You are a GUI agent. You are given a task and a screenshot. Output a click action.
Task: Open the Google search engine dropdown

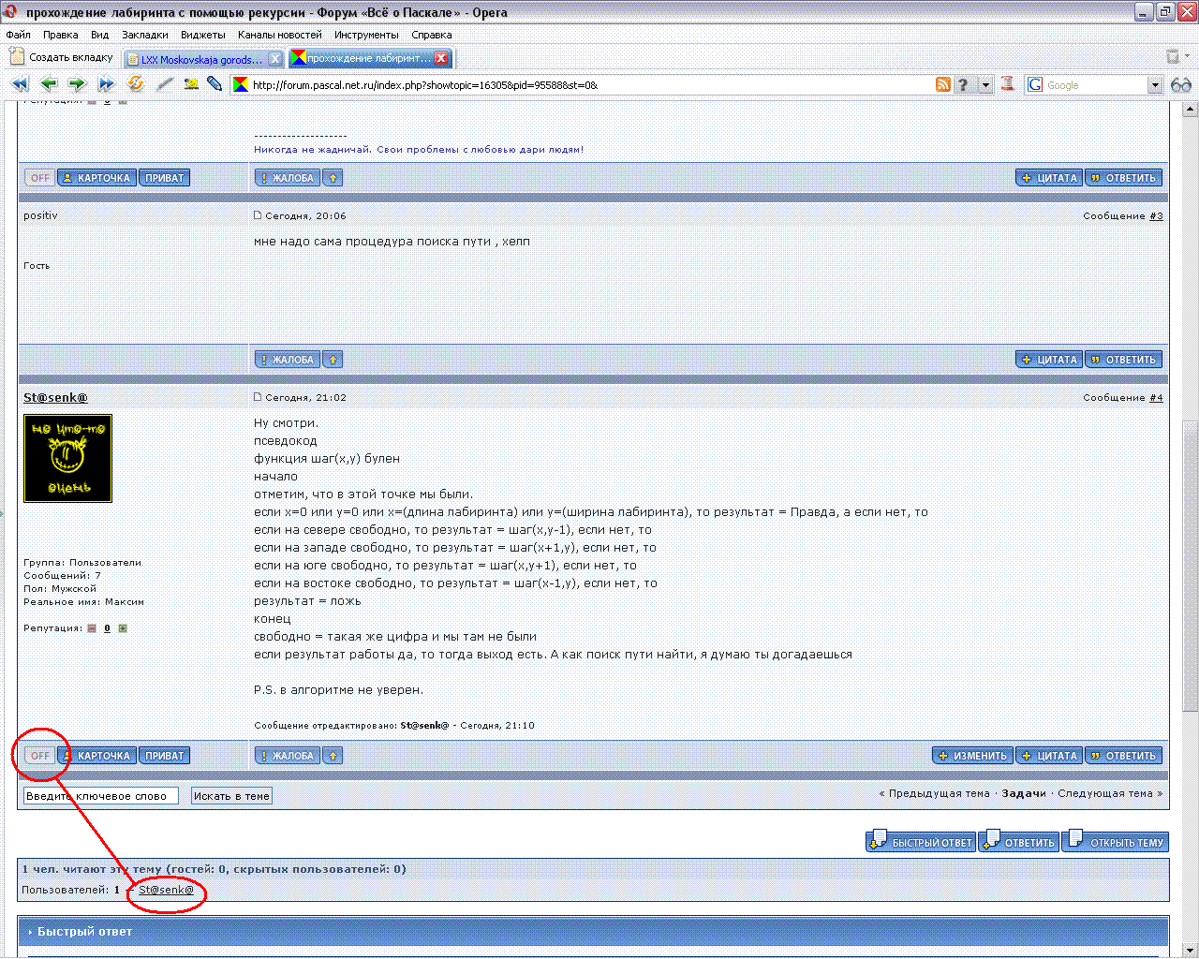(x=1155, y=85)
